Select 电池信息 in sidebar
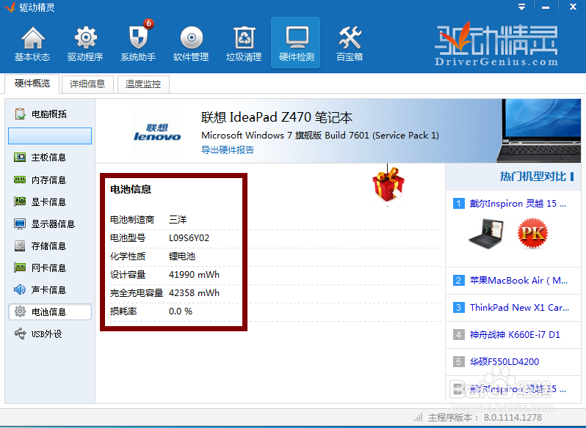Screen dimensions: 586x428 coord(50,311)
